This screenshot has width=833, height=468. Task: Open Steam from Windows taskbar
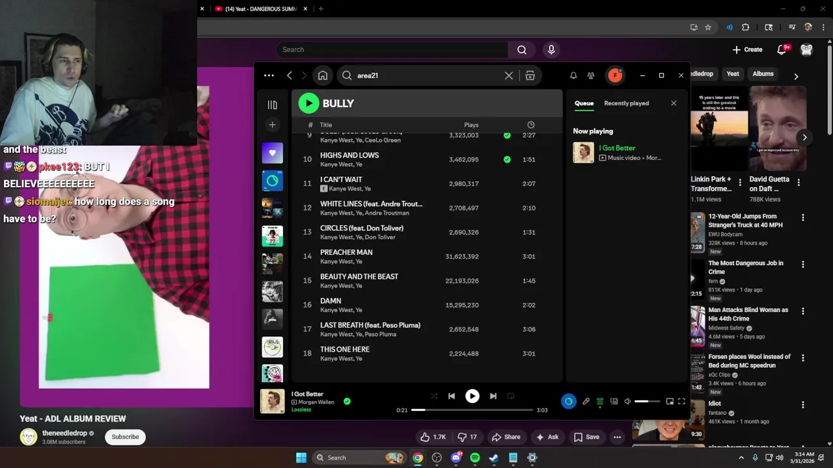(x=494, y=458)
